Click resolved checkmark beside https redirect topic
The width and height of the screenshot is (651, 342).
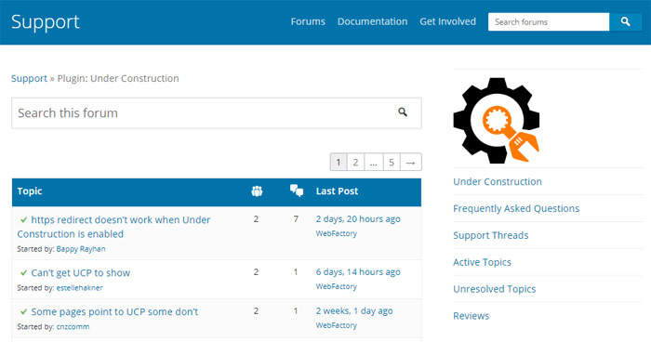point(23,219)
